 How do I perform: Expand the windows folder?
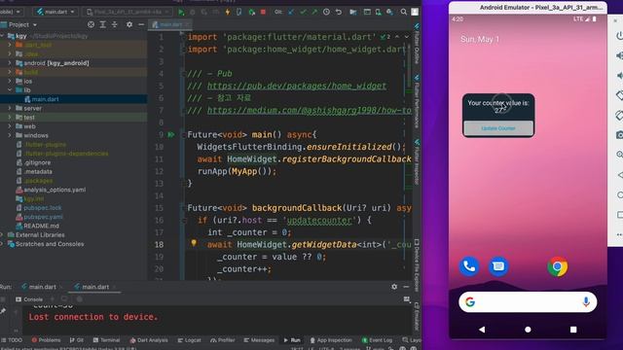coord(10,135)
